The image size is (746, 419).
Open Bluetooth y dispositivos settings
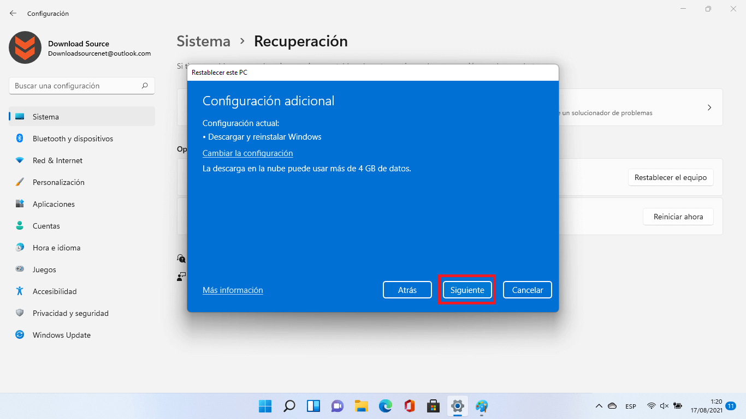(x=82, y=139)
